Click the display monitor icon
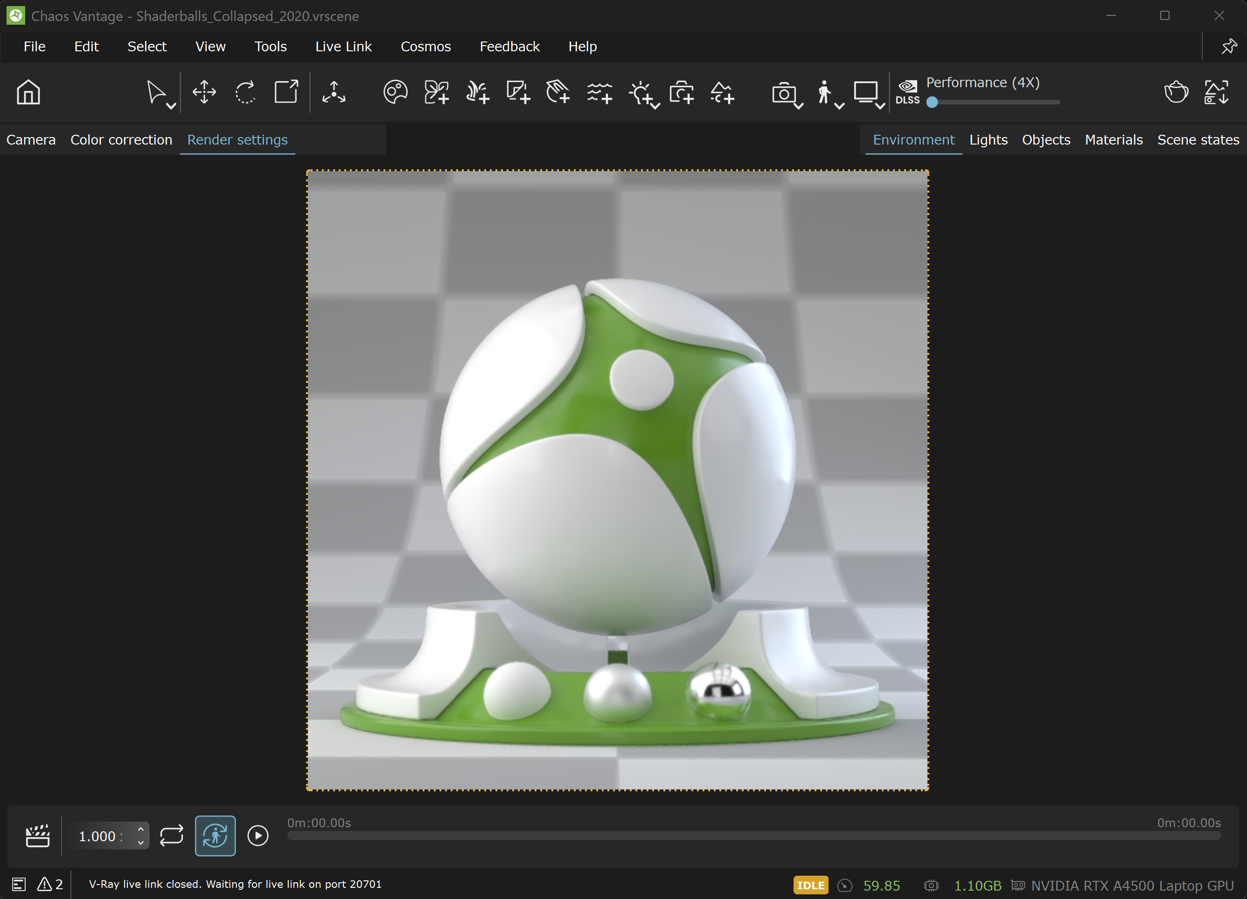The height and width of the screenshot is (899, 1247). tap(865, 92)
